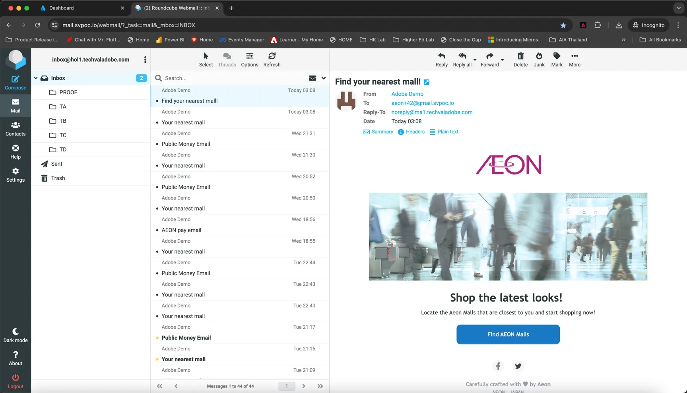Viewport: 687px width, 393px height.
Task: Collapse the Inbox folder tree
Action: [x=36, y=78]
